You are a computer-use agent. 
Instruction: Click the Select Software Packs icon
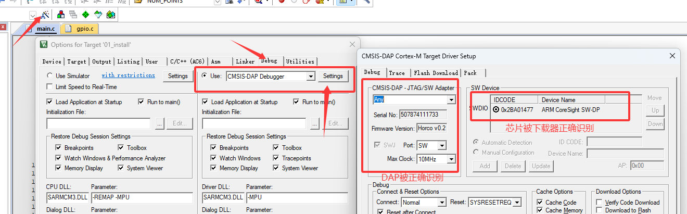click(x=98, y=15)
